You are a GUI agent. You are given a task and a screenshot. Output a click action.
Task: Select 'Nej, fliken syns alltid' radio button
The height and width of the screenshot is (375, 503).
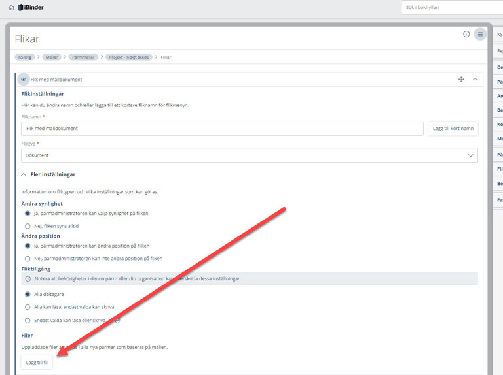click(x=28, y=226)
